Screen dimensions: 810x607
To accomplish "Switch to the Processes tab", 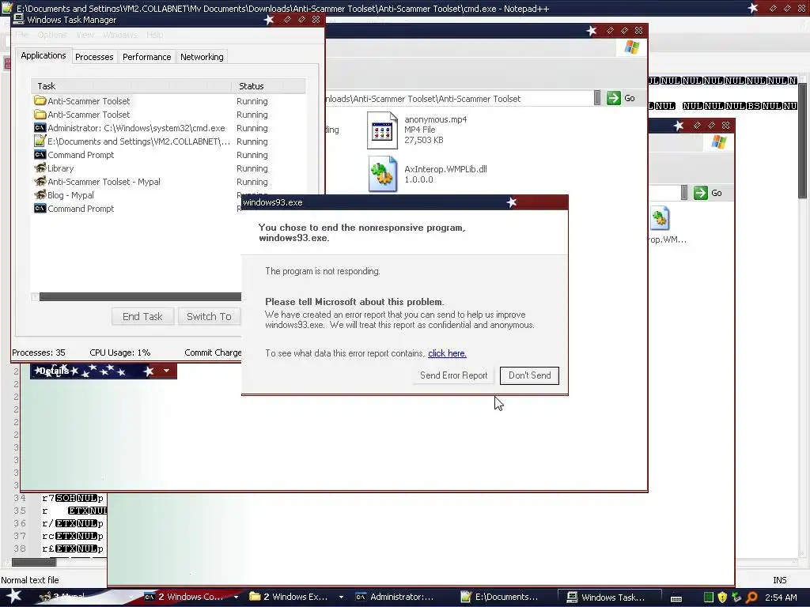I will point(94,57).
